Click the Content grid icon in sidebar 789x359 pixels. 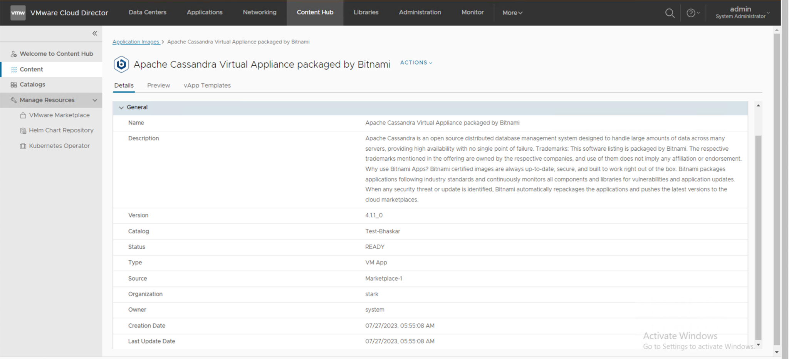coord(14,69)
